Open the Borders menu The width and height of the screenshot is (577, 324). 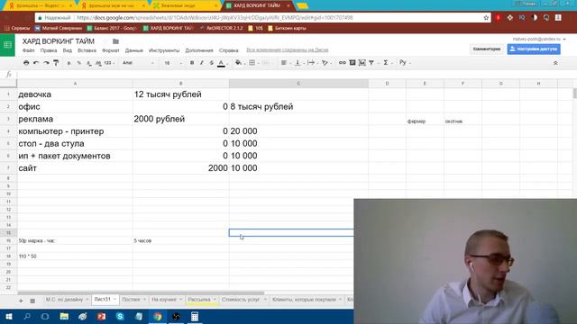(x=252, y=63)
